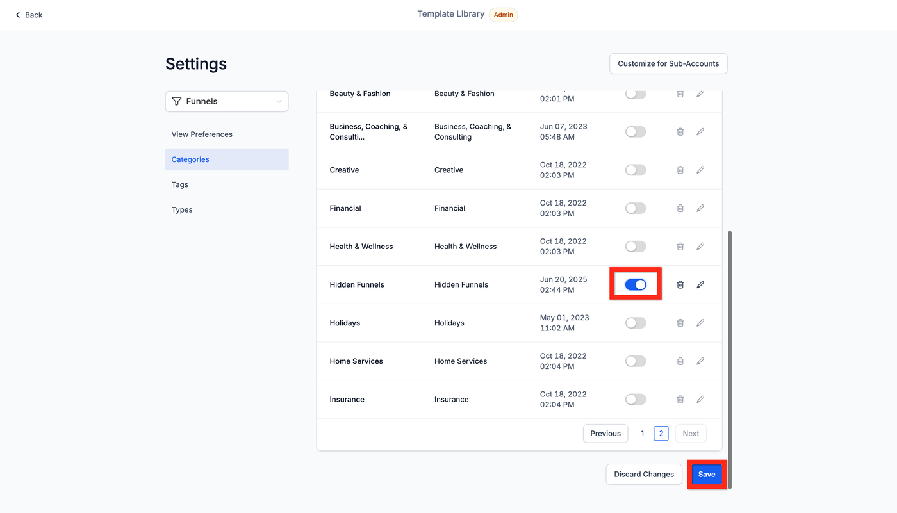The image size is (897, 513).
Task: Delete the Holidays category row
Action: coord(680,323)
